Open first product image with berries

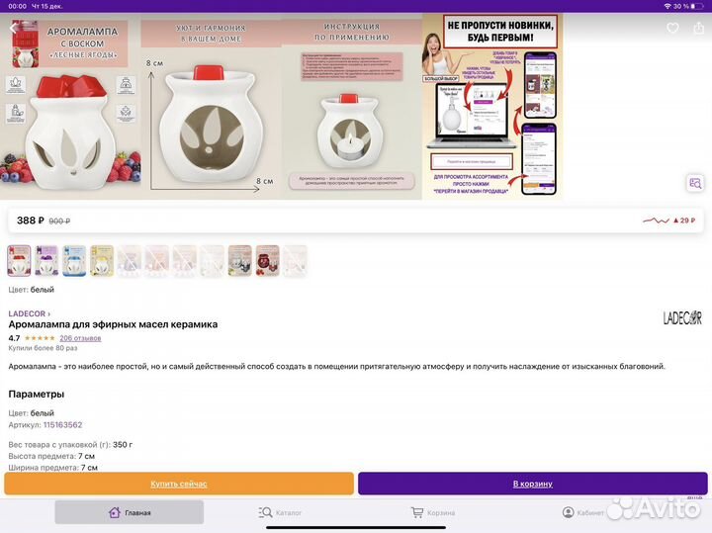[70, 107]
